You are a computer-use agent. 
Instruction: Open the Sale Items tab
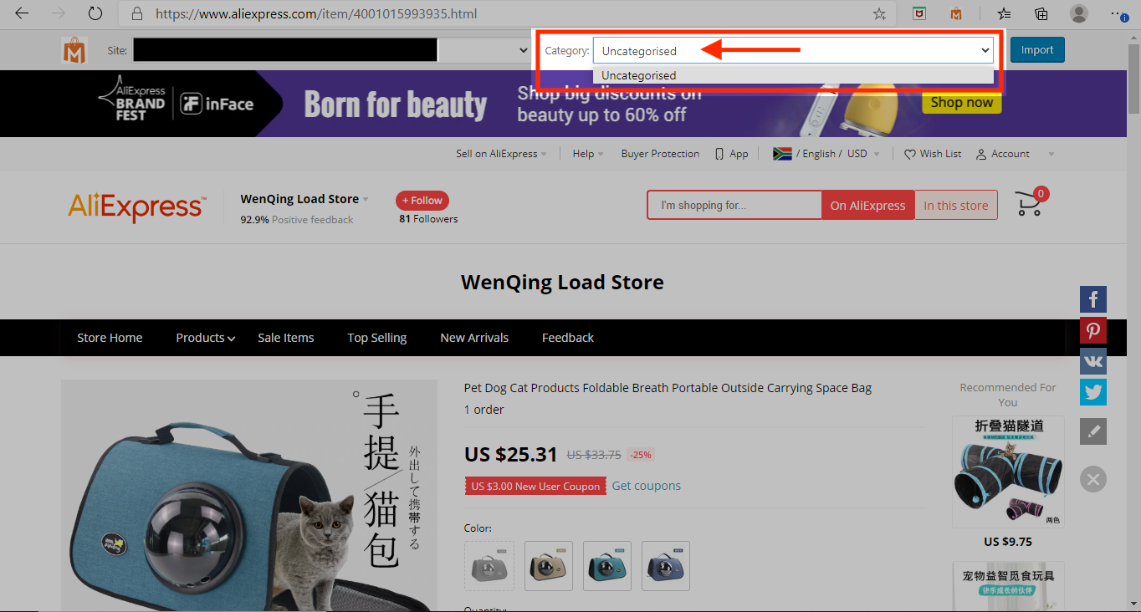click(x=286, y=338)
